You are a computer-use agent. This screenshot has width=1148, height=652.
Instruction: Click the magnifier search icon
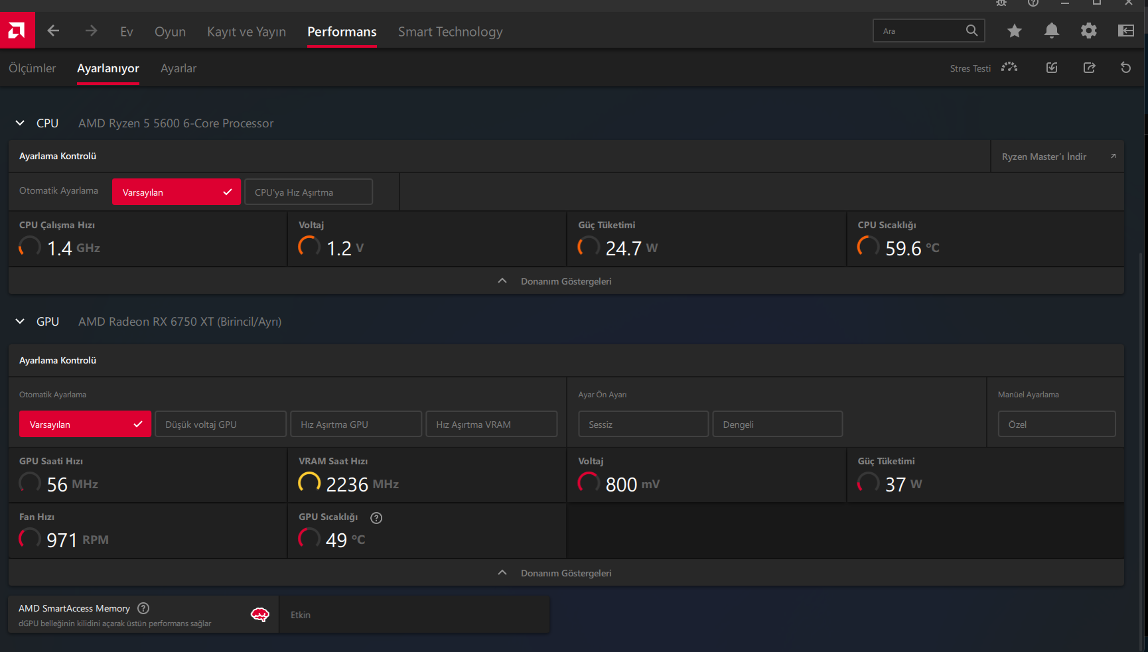(971, 31)
